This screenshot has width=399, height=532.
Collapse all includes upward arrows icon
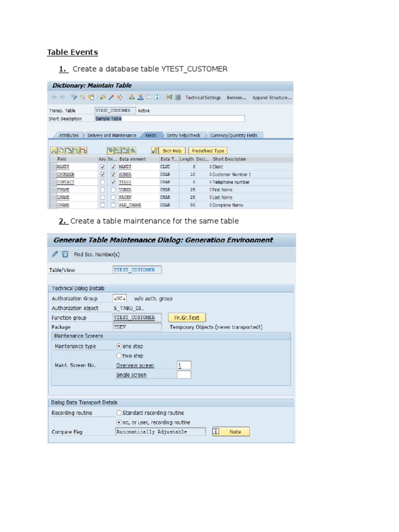click(x=132, y=151)
